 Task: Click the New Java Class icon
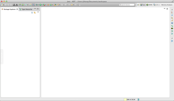(x=51, y=5)
